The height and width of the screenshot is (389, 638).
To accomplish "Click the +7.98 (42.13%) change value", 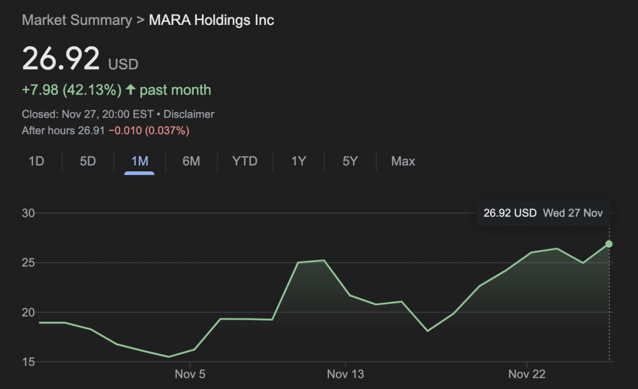I will (x=72, y=90).
